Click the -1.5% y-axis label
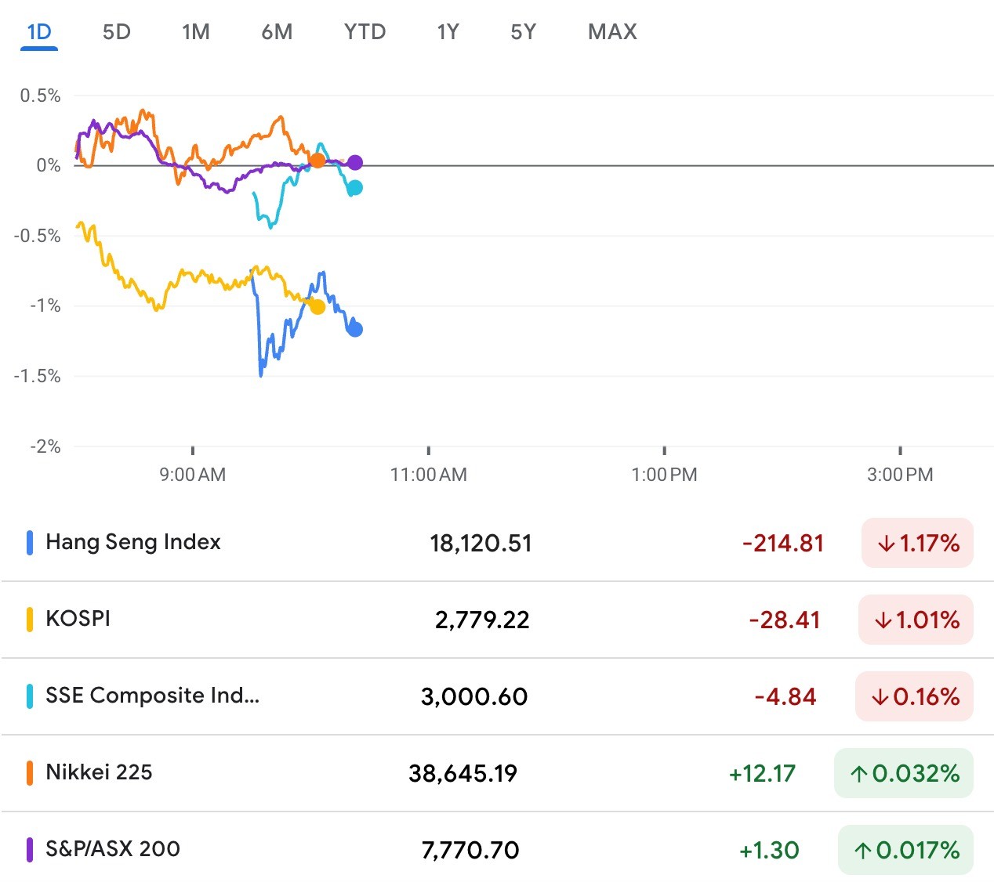The image size is (994, 882). pos(37,376)
